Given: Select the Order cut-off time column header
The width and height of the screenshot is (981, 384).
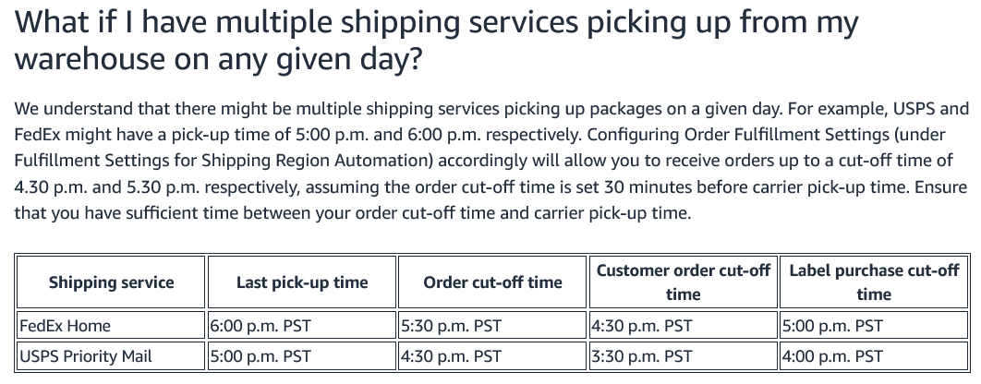Looking at the screenshot, I should (x=492, y=282).
